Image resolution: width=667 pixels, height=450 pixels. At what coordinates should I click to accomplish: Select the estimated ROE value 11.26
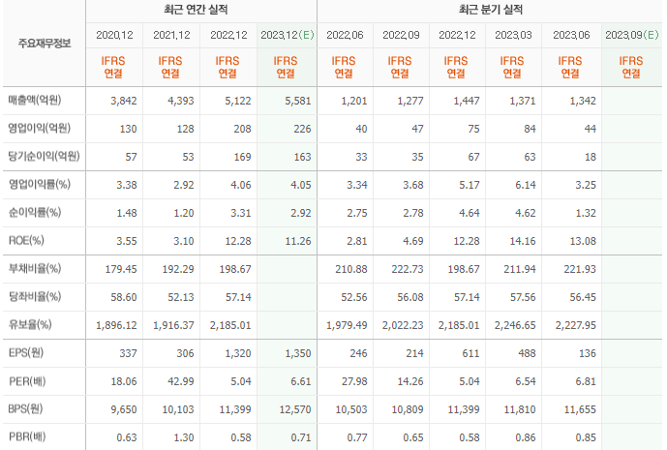click(x=298, y=241)
